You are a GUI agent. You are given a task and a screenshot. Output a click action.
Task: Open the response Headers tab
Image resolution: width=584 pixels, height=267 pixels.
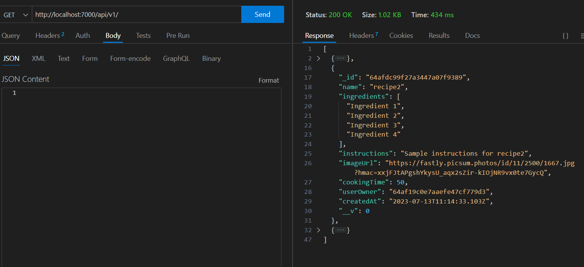pos(361,36)
